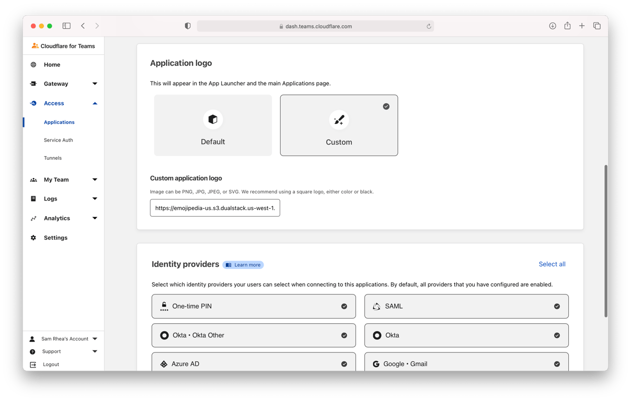Click the Home globe icon
The image size is (631, 401).
coord(33,65)
